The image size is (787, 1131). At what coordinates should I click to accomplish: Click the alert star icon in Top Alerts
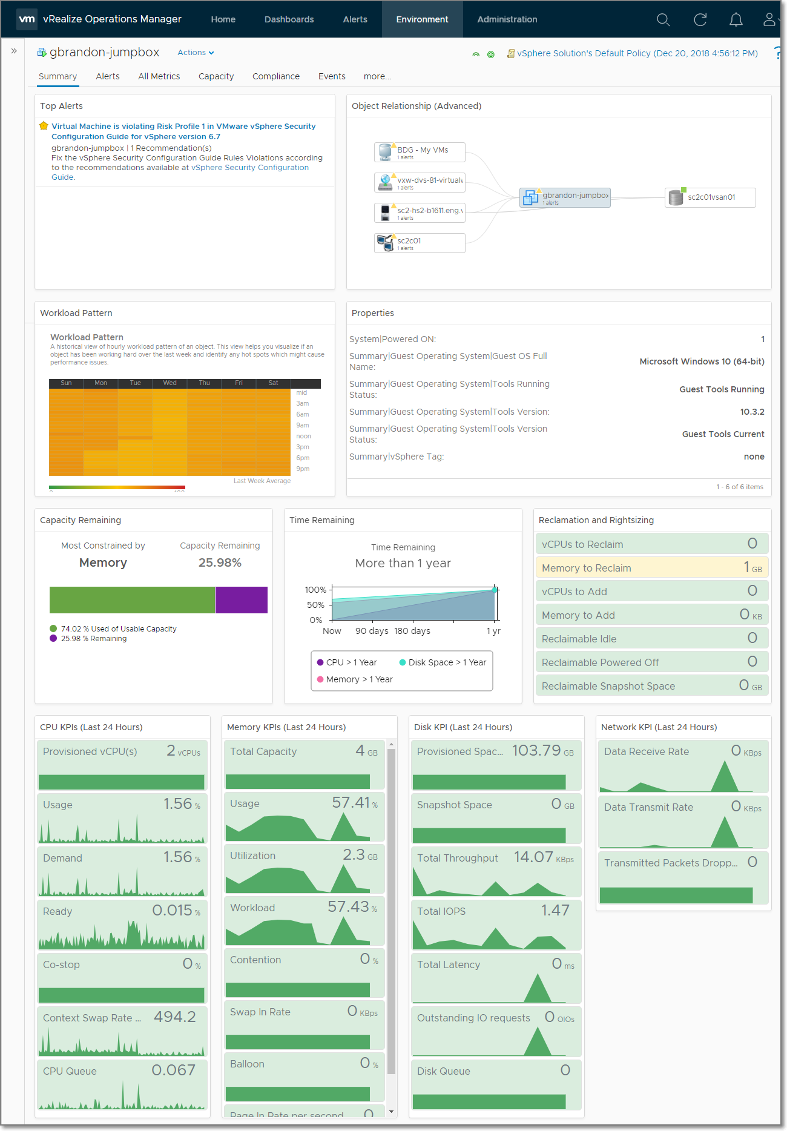tap(44, 126)
